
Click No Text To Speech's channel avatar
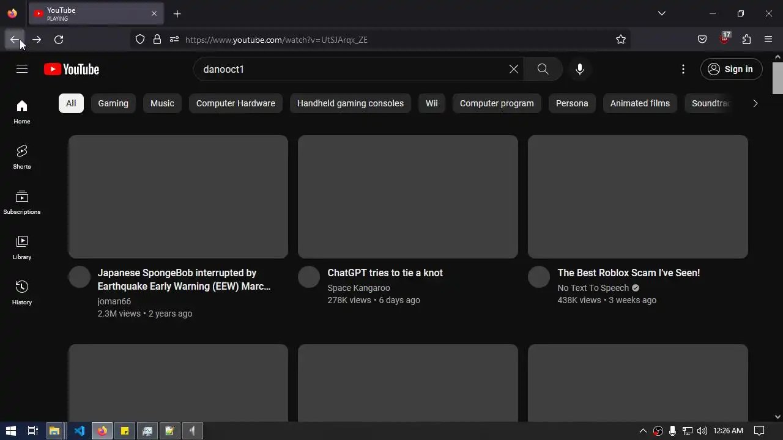click(x=539, y=277)
